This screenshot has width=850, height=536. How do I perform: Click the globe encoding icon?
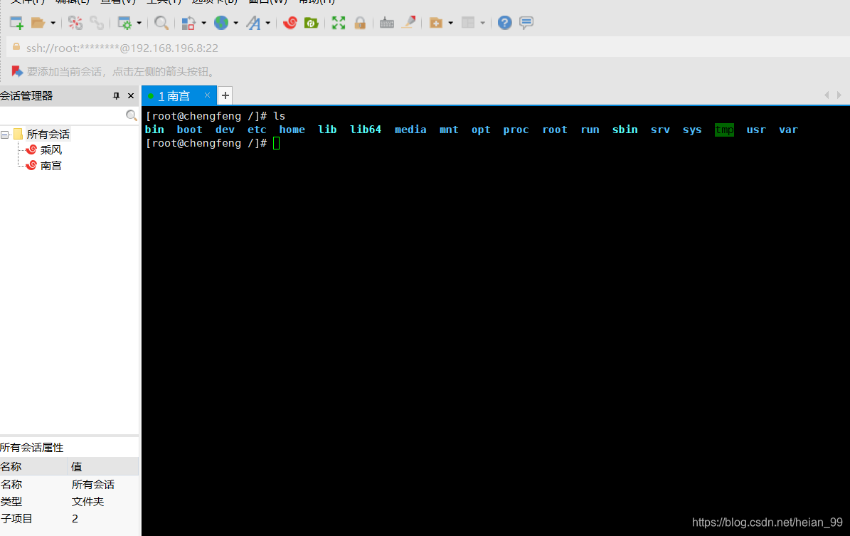[x=221, y=23]
